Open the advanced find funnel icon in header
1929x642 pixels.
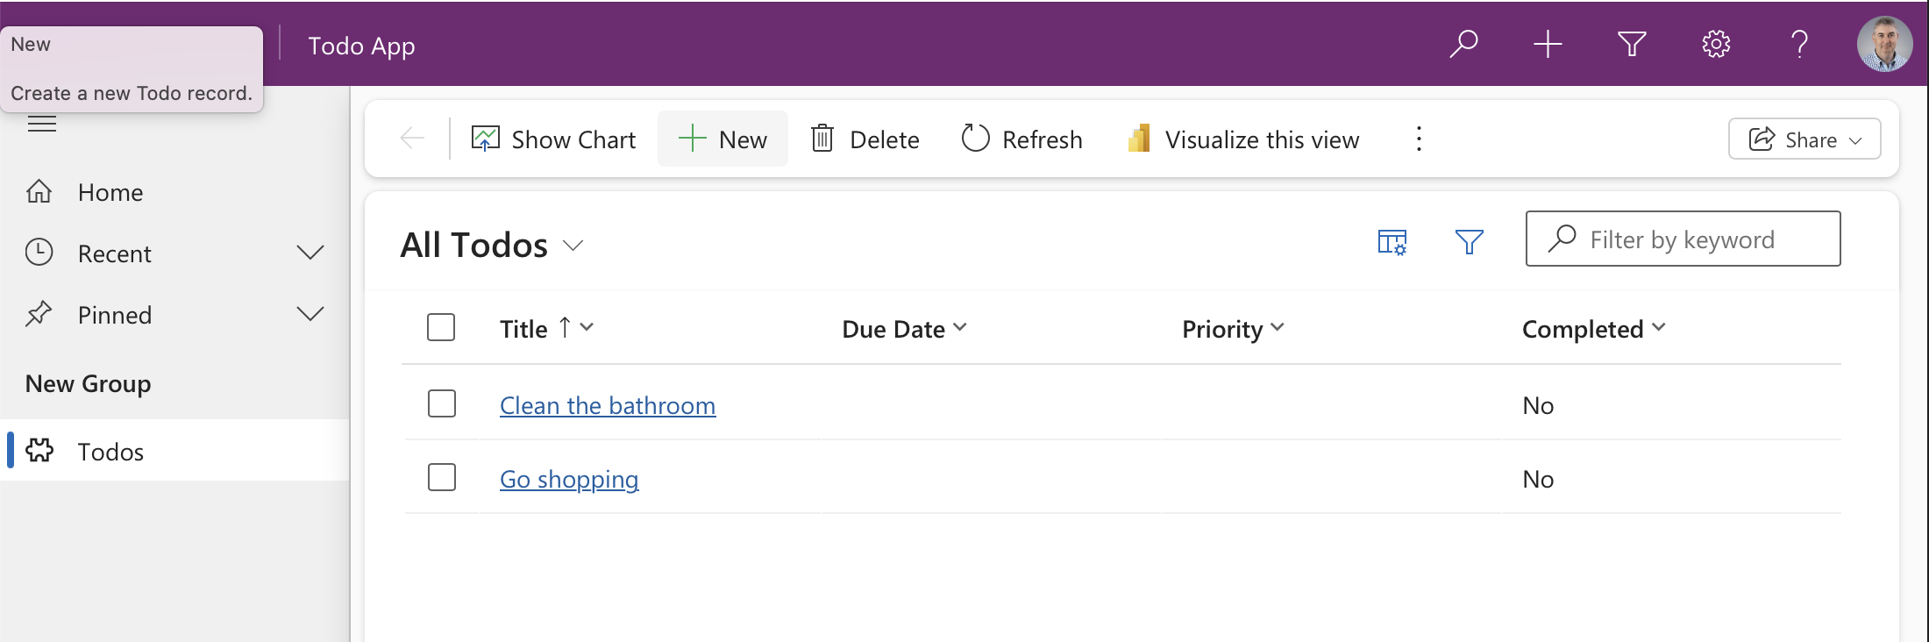coord(1632,44)
